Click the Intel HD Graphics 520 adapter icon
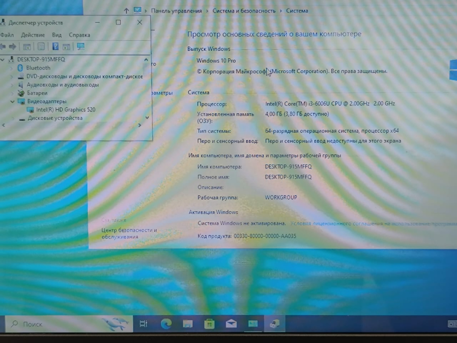The width and height of the screenshot is (457, 343). [30, 110]
